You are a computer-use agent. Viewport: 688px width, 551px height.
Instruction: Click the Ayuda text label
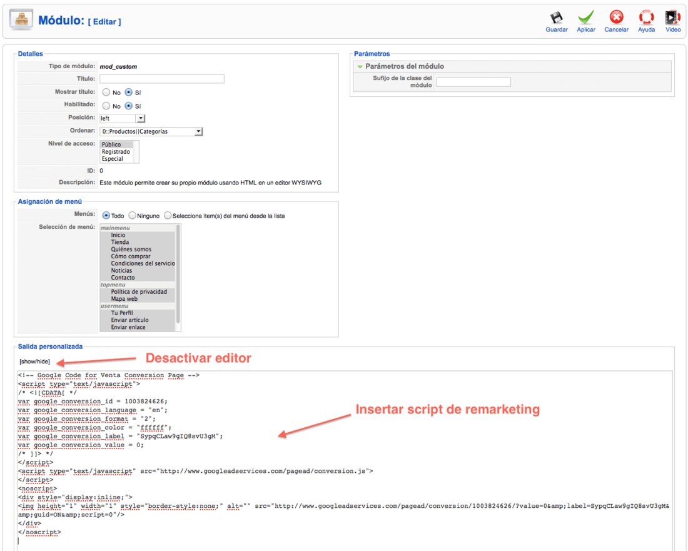646,30
